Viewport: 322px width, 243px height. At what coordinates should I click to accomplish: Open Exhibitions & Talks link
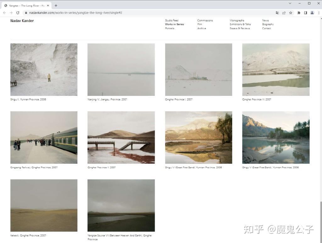pyautogui.click(x=240, y=24)
